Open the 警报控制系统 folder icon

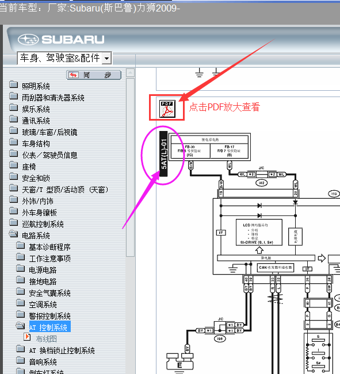coord(21,315)
